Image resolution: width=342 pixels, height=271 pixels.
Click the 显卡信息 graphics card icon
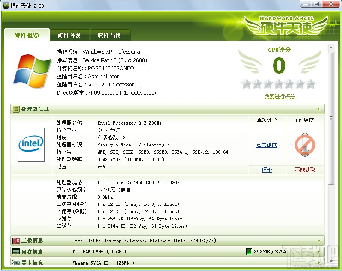click(16, 262)
